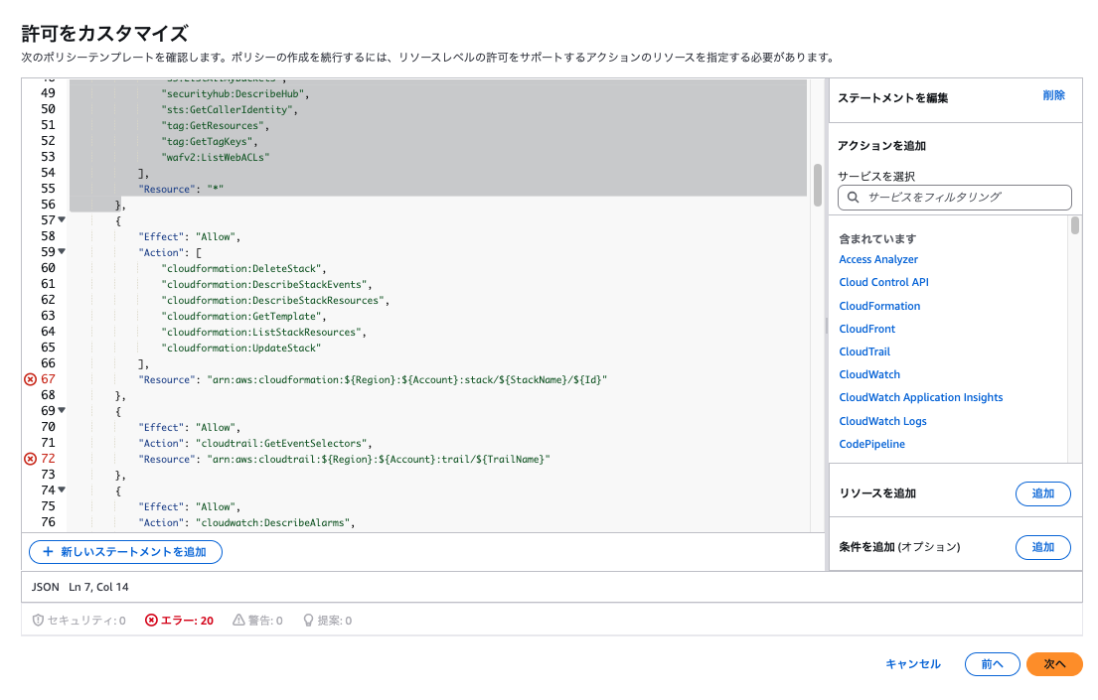Click the red error count icon

151,621
